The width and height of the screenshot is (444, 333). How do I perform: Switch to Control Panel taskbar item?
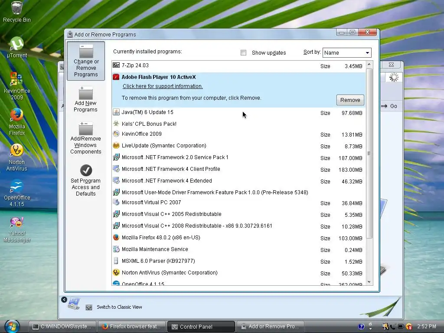[201, 326]
